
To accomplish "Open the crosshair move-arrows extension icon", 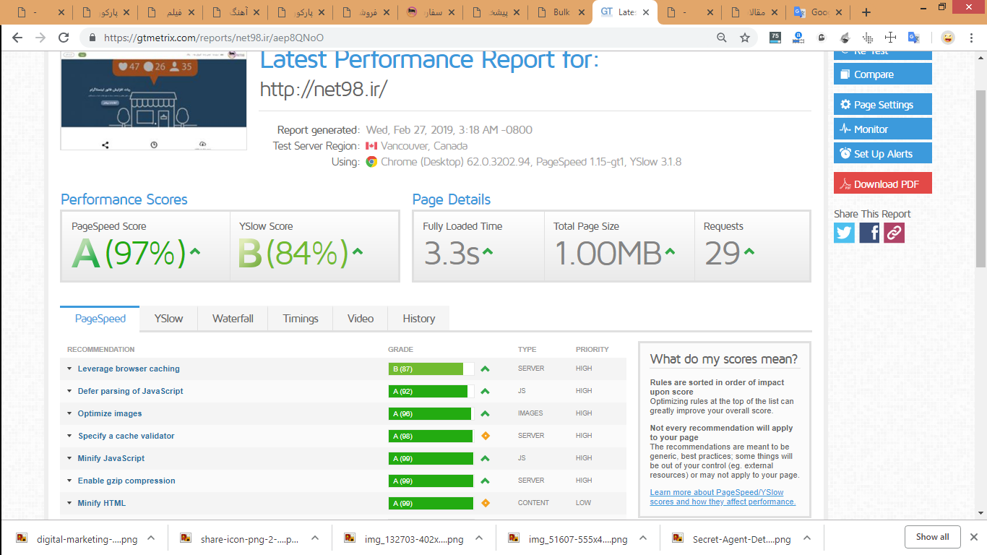I will point(891,38).
